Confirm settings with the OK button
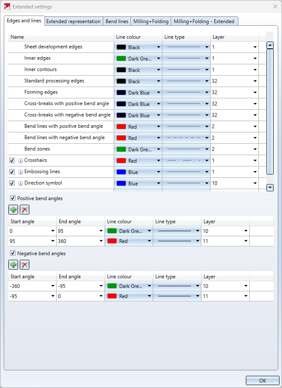The width and height of the screenshot is (282, 388). (263, 380)
